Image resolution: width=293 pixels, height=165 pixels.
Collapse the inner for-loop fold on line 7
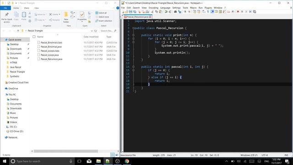click(x=133, y=42)
